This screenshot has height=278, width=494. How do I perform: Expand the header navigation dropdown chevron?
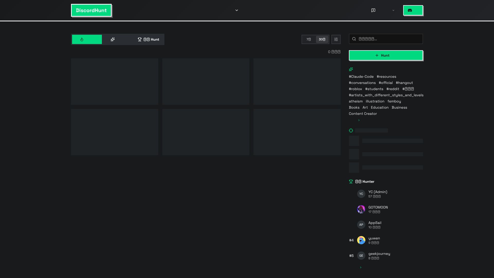(237, 10)
